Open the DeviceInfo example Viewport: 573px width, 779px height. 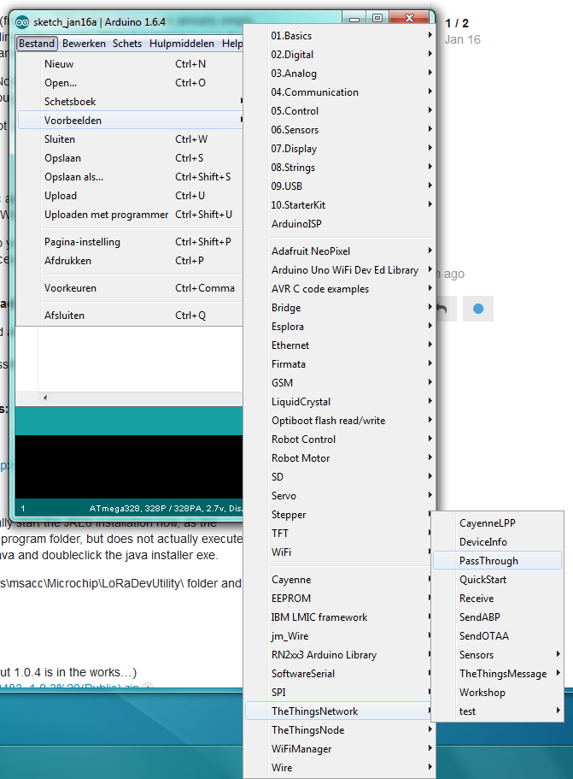498,542
